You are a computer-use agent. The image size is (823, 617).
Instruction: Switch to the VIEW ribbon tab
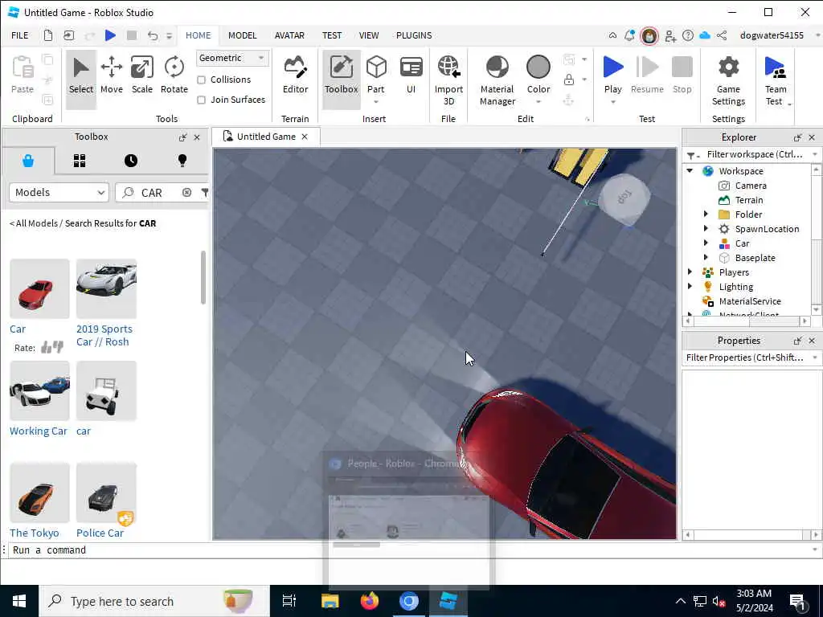pyautogui.click(x=368, y=35)
